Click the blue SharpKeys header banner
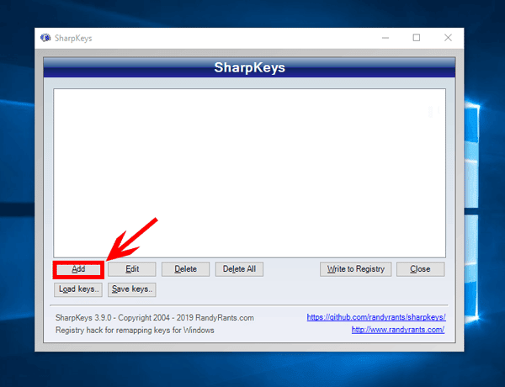Image resolution: width=505 pixels, height=387 pixels. pos(249,67)
